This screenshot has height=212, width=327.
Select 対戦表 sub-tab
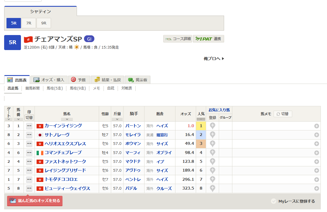pyautogui.click(x=127, y=88)
